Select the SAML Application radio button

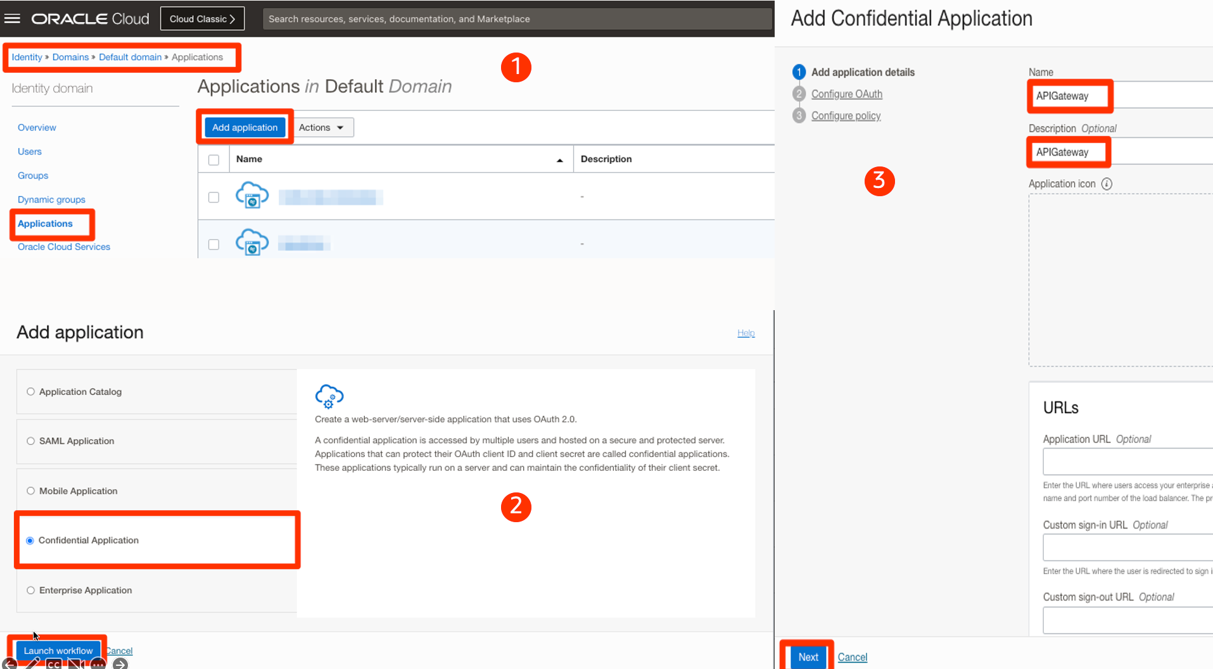30,441
